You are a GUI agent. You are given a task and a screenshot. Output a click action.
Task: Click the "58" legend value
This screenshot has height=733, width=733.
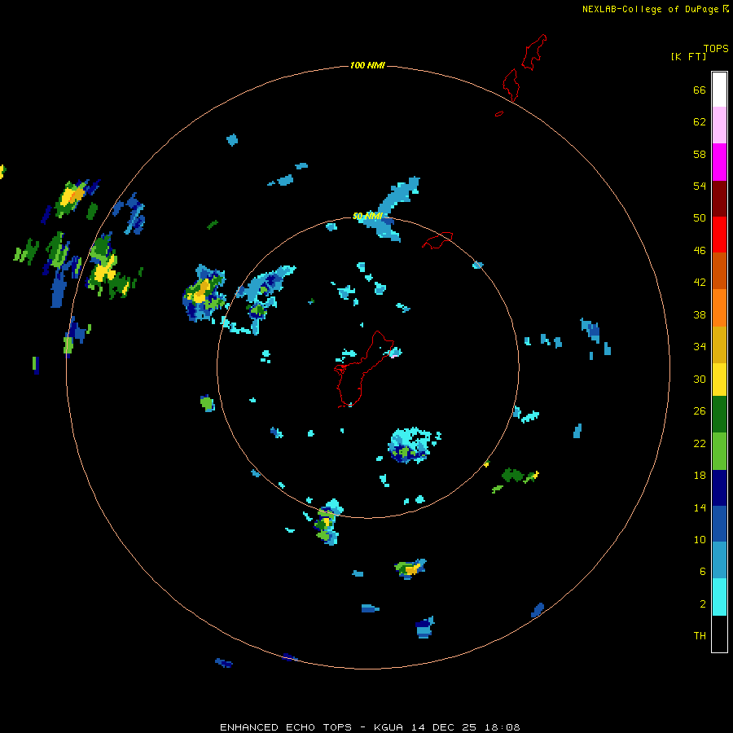click(x=700, y=154)
